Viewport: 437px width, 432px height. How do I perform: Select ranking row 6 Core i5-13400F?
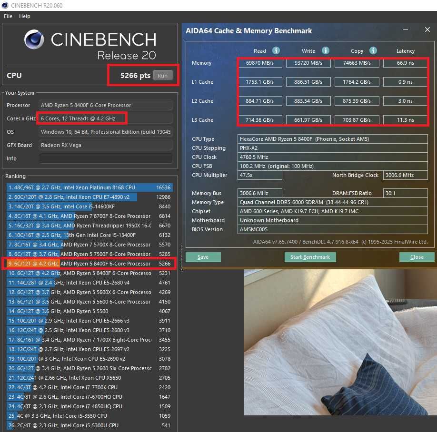point(89,235)
